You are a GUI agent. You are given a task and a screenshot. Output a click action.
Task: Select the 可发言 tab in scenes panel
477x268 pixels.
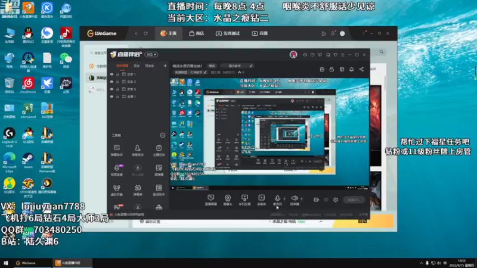click(150, 66)
